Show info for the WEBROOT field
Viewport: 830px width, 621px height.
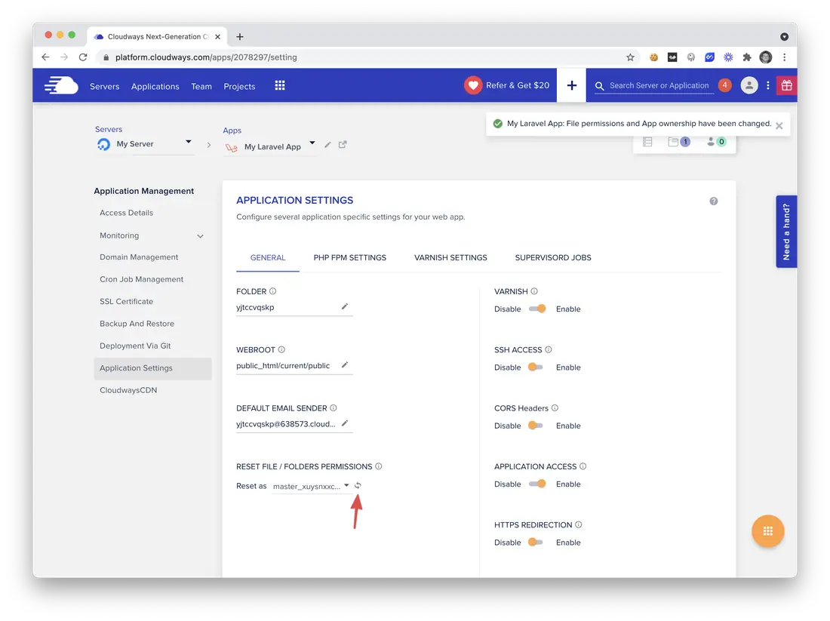tap(281, 349)
